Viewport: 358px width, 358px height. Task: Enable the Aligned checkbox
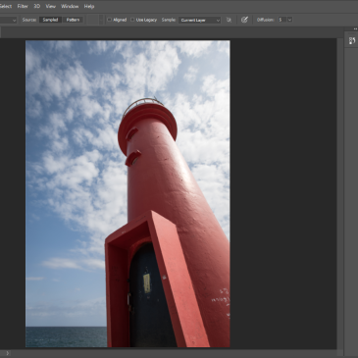point(110,20)
